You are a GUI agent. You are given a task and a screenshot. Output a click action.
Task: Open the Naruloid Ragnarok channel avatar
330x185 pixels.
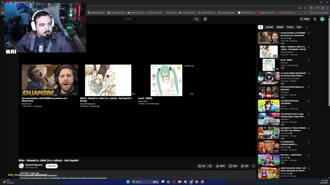coord(21,166)
